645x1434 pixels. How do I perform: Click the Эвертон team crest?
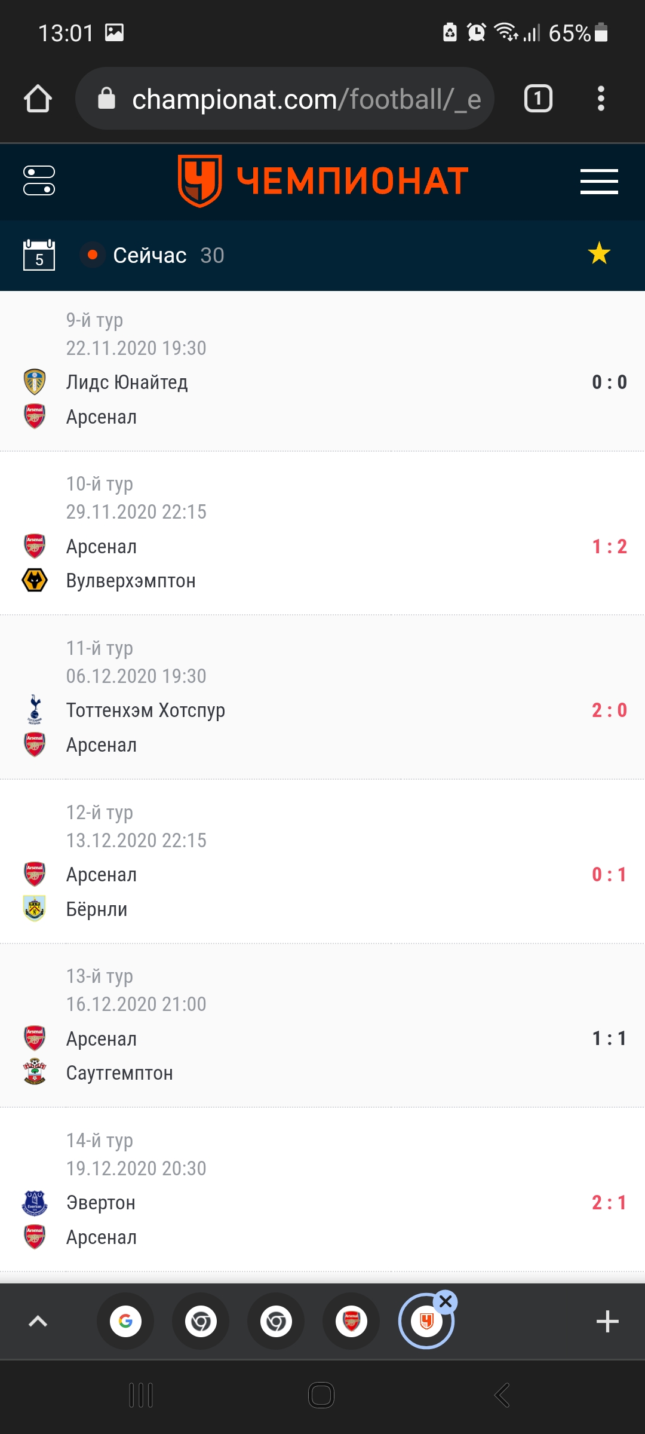pyautogui.click(x=35, y=1203)
